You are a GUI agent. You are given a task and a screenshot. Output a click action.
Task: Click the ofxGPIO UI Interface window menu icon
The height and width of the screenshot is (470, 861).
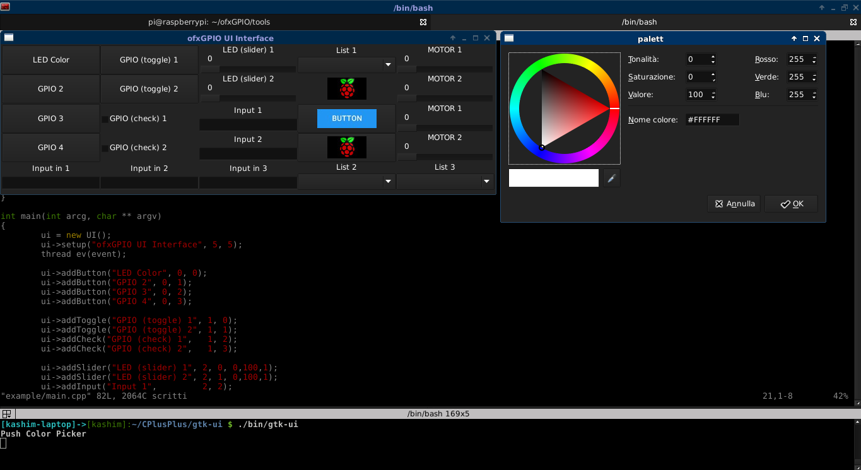(9, 38)
